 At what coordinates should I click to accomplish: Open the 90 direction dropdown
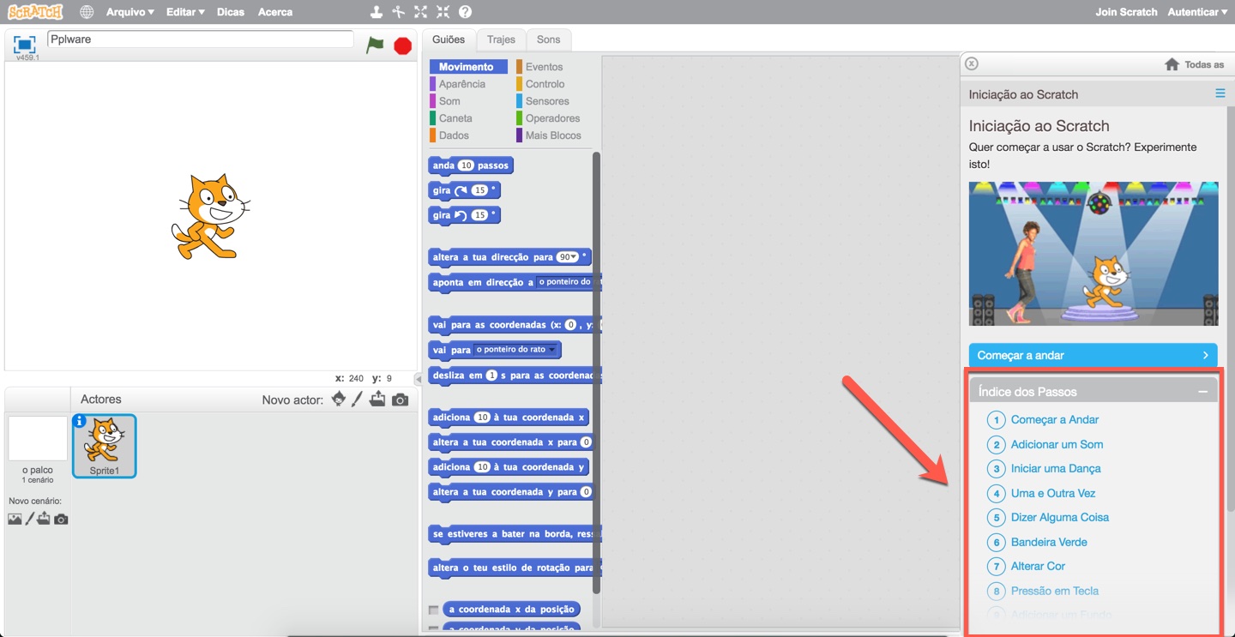point(573,256)
